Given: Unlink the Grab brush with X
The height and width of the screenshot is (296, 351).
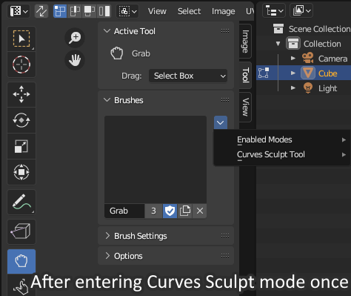Looking at the screenshot, I should click(200, 211).
